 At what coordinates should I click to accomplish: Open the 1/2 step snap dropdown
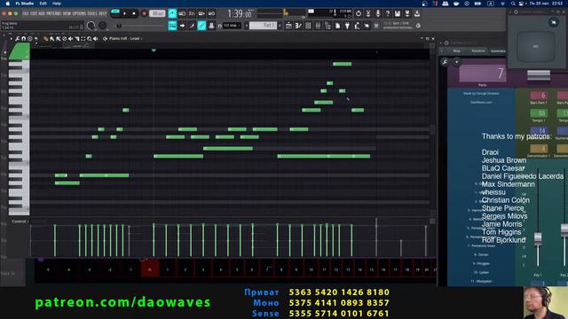[x=232, y=26]
